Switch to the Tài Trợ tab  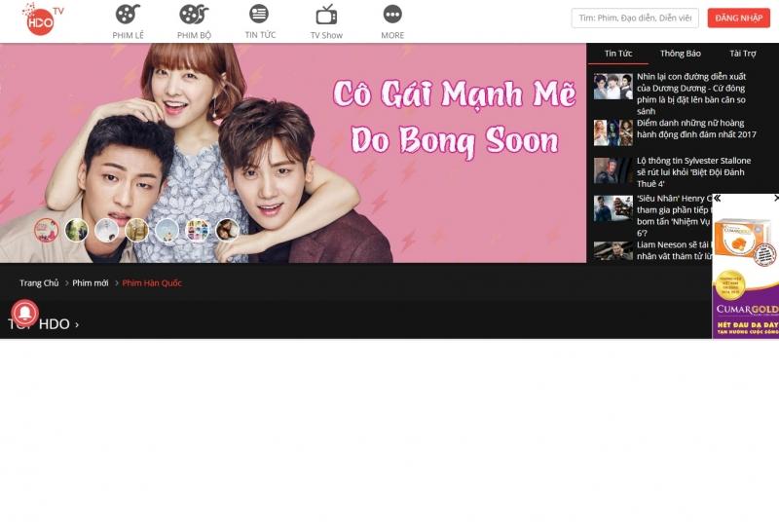tap(742, 54)
